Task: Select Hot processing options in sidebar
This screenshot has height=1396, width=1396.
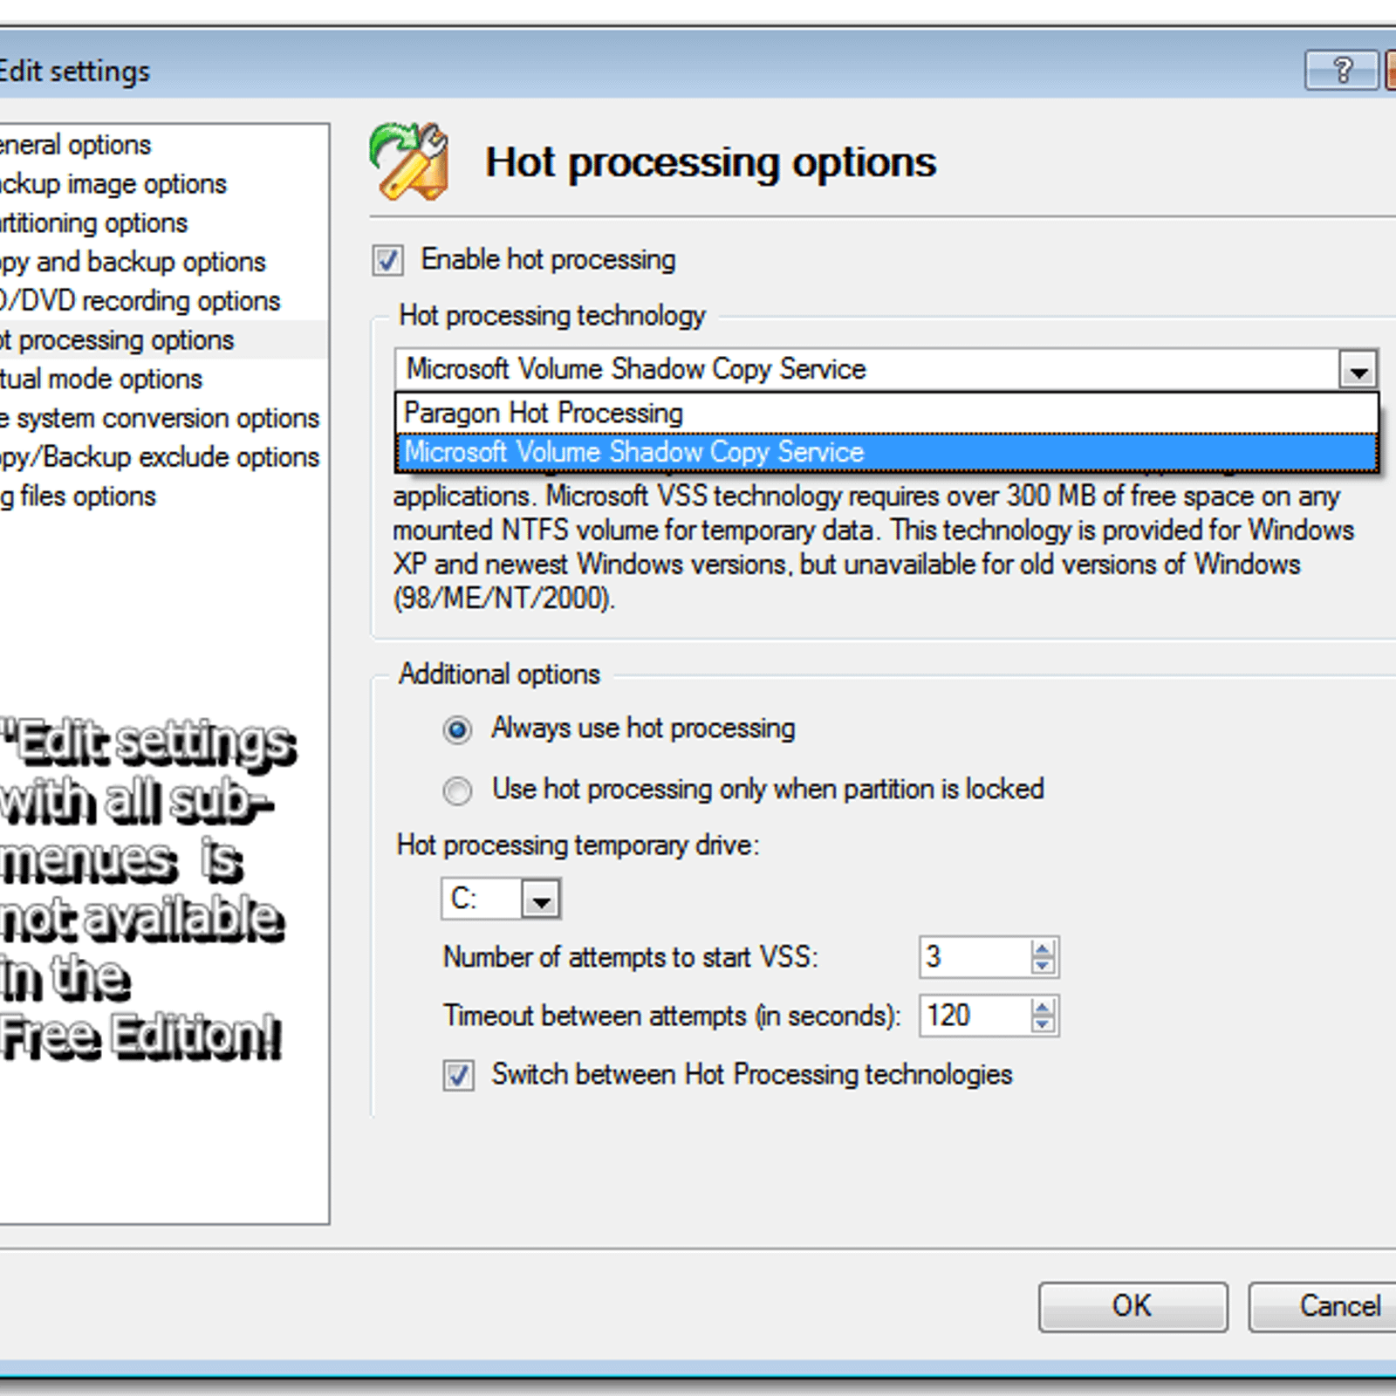Action: click(x=163, y=339)
